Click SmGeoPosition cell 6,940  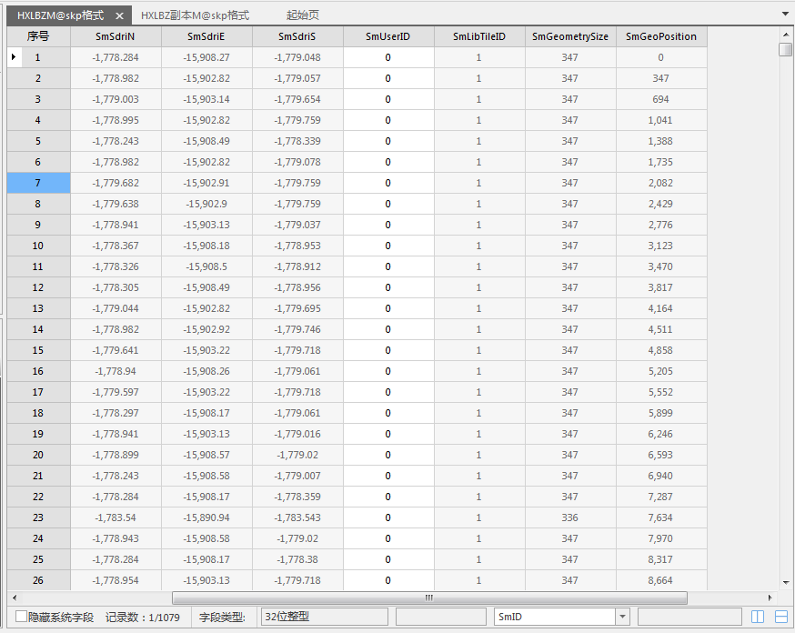click(x=661, y=476)
